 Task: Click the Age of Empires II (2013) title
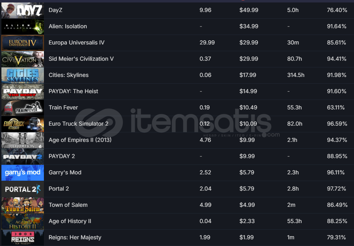80,140
